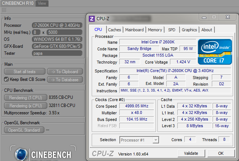Select the SPD tab
Screen dimensions: 239x161
pyautogui.click(x=171, y=30)
